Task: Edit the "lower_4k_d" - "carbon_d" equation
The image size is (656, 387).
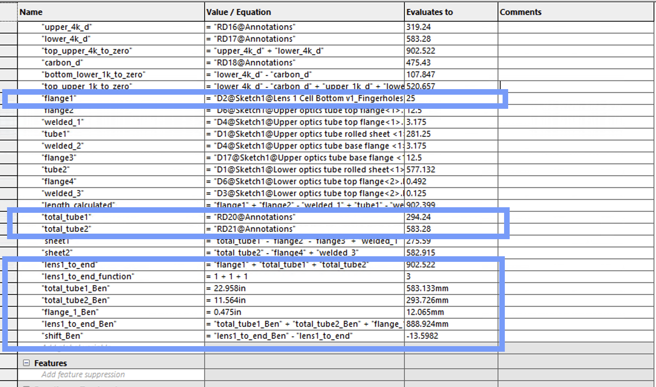Action: pyautogui.click(x=304, y=75)
